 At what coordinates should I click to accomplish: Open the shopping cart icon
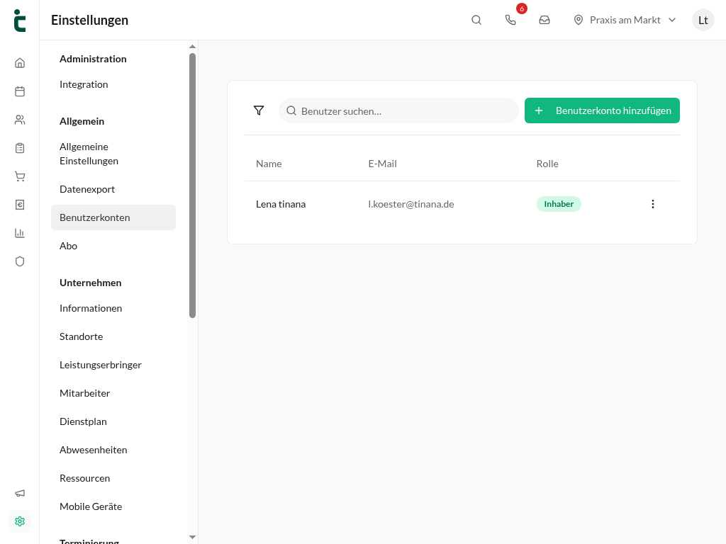[x=19, y=176]
